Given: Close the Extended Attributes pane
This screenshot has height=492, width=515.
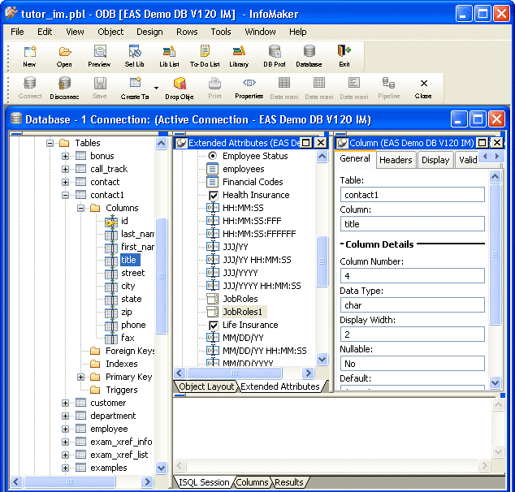Looking at the screenshot, I should pyautogui.click(x=321, y=143).
